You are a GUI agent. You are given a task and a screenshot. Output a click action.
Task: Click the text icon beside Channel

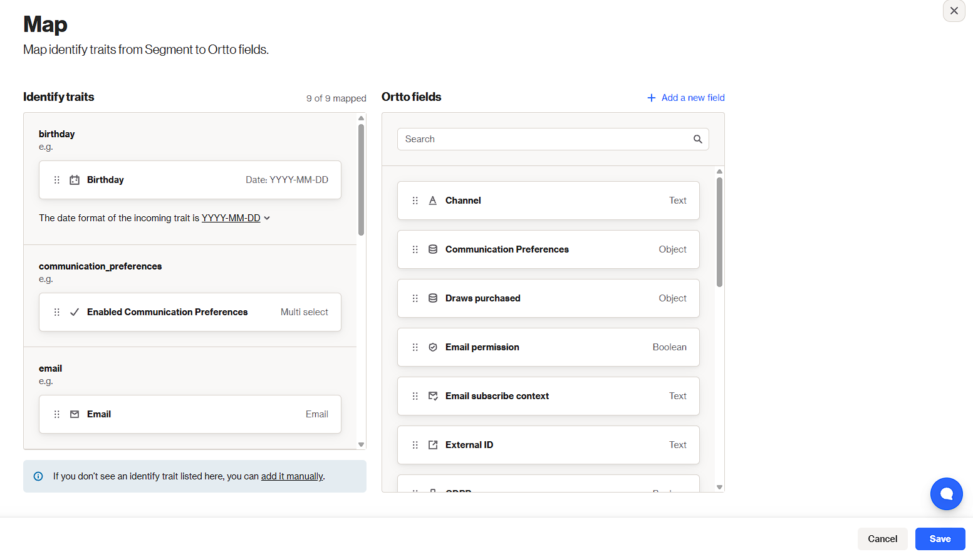[x=433, y=201]
